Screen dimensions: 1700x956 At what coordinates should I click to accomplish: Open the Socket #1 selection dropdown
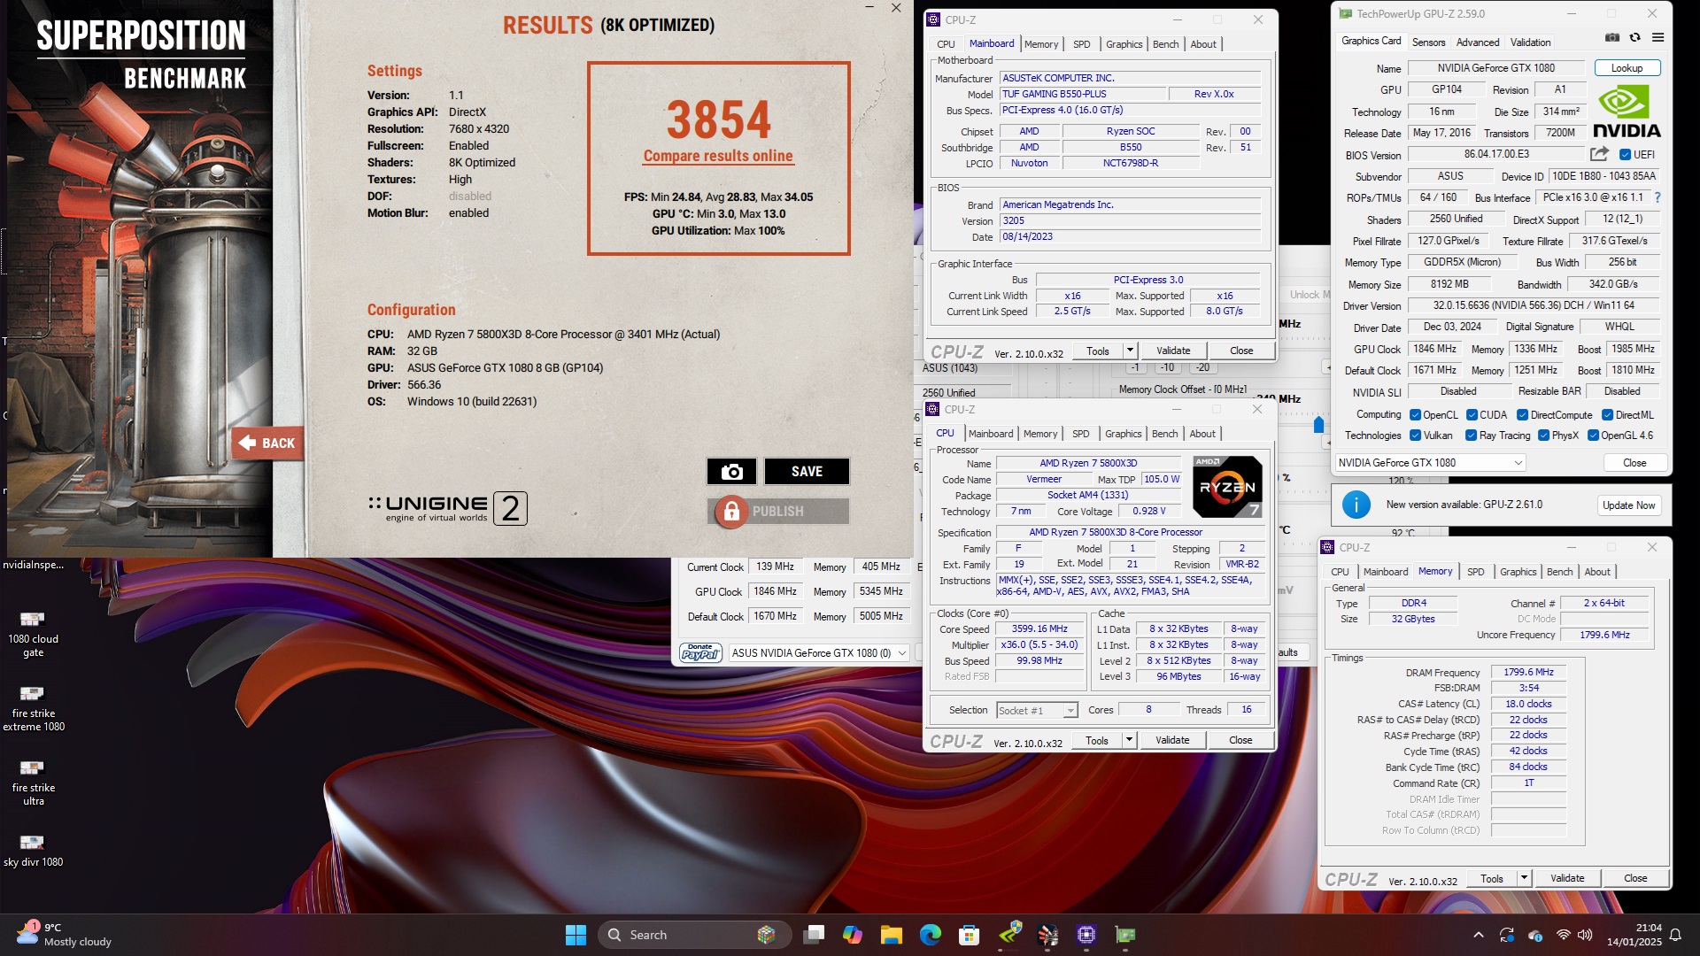pyautogui.click(x=1036, y=710)
